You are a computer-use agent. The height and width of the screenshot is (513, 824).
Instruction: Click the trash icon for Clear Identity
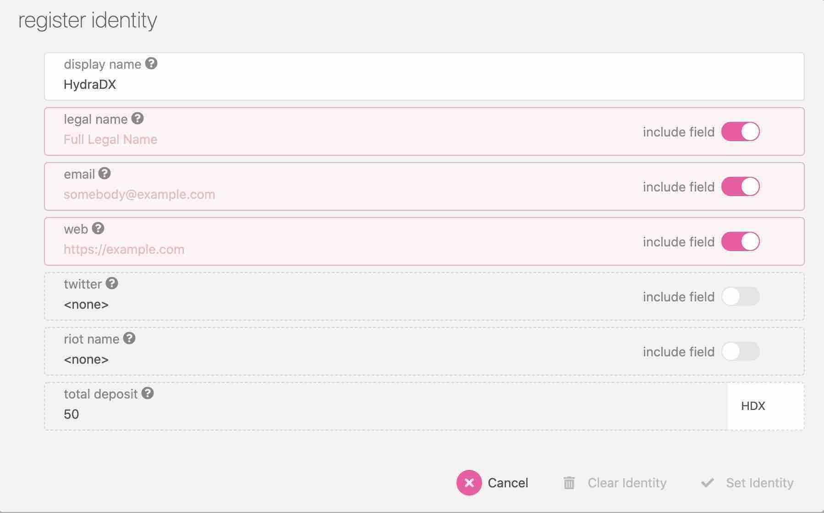coord(569,483)
